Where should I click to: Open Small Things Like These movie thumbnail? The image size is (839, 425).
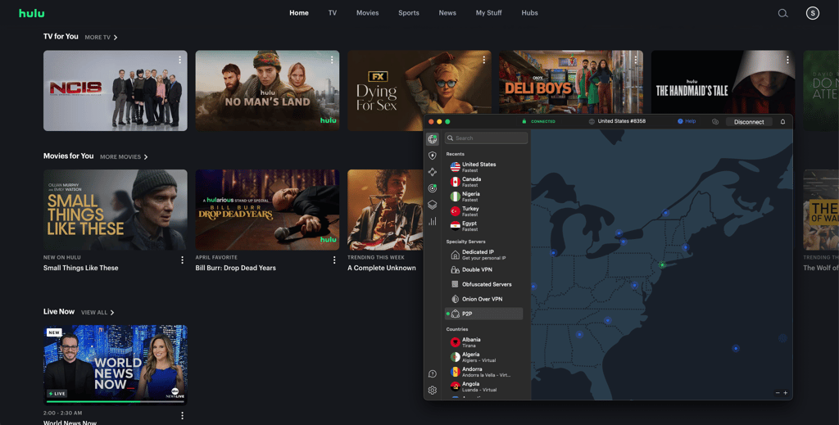[115, 210]
